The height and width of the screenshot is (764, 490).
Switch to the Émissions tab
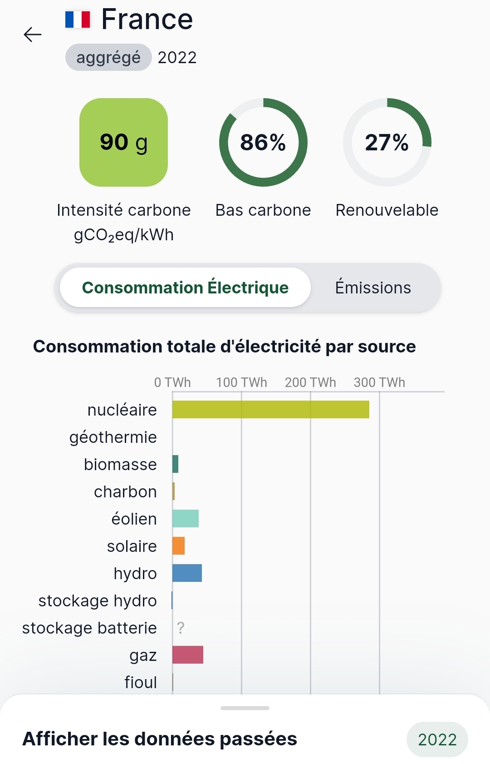tap(373, 288)
